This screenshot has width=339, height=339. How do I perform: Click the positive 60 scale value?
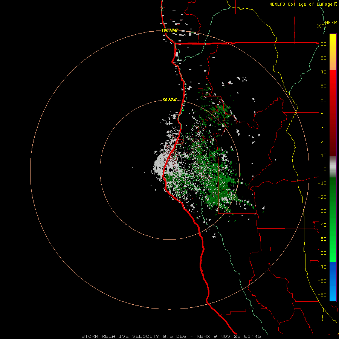pos(324,86)
